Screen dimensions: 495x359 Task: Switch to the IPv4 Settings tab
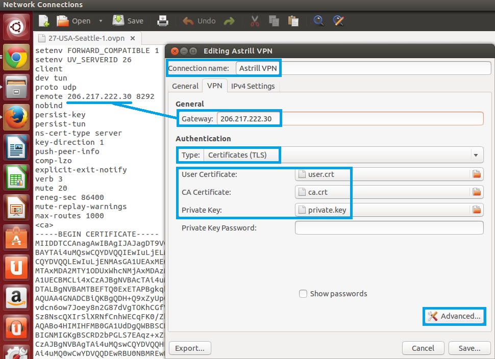click(x=253, y=86)
